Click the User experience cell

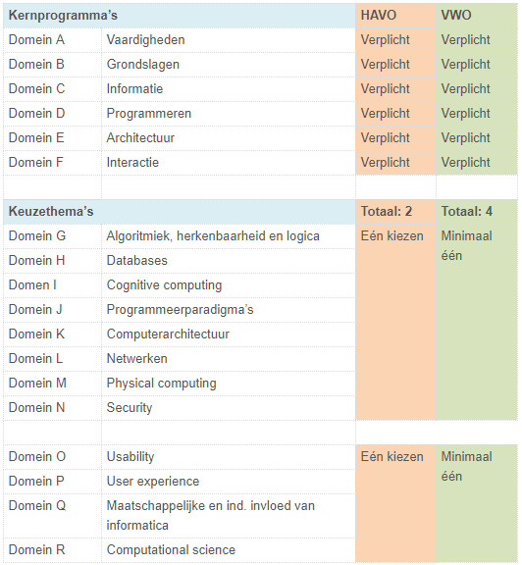click(229, 481)
